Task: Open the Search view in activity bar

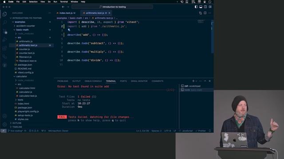Action: click(x=5, y=23)
